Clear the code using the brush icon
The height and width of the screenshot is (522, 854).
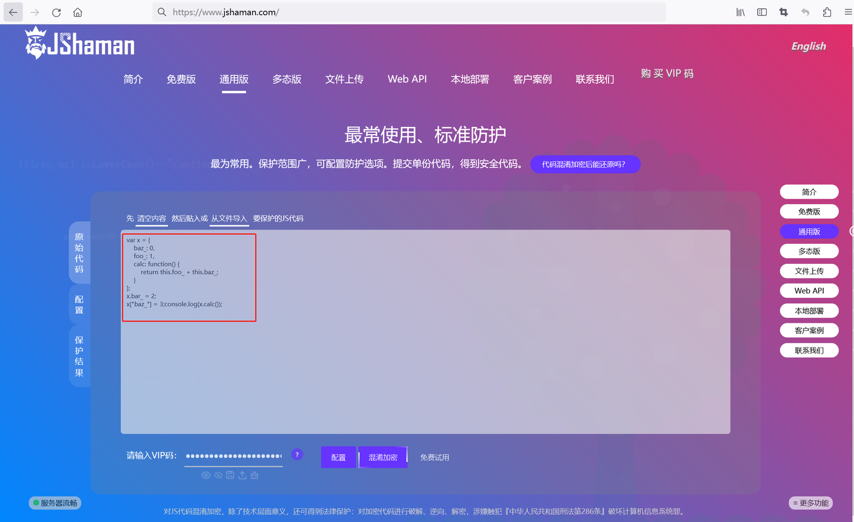(x=254, y=475)
